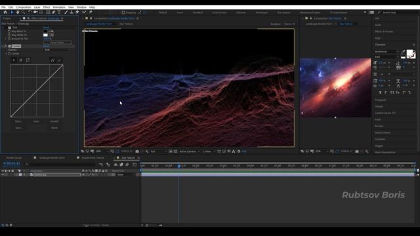
Task: Select the Horizontal Type tool
Action: coord(59,12)
